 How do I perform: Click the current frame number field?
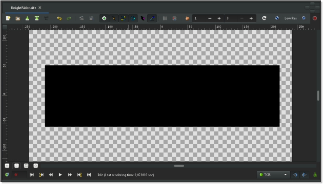tap(19, 175)
